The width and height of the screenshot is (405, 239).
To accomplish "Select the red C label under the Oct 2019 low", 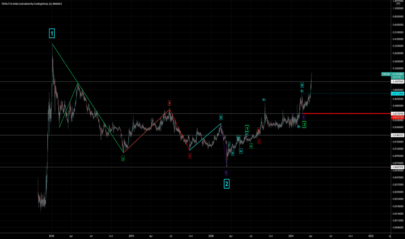I will click(190, 156).
